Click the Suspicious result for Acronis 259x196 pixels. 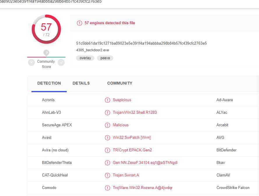coord(122,100)
